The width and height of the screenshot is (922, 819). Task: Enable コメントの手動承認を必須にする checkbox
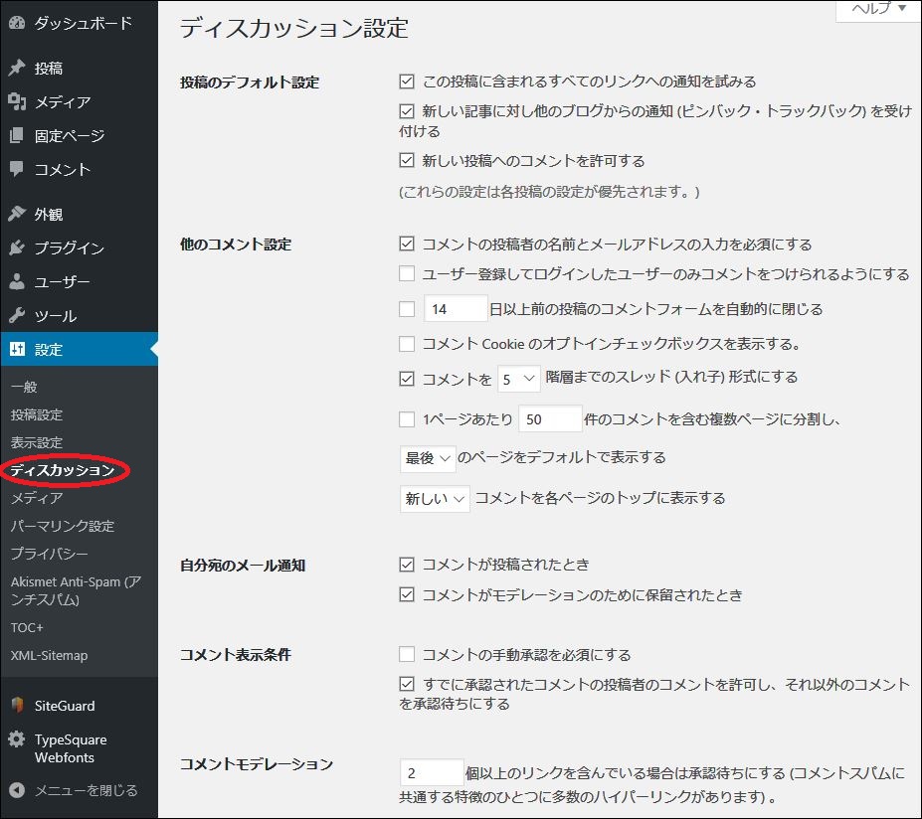point(407,654)
